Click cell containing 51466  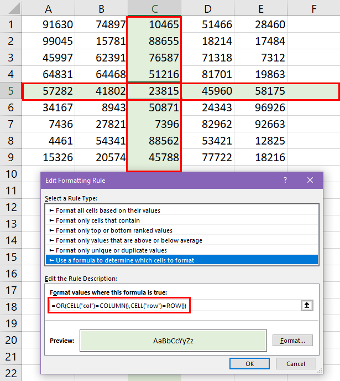207,24
